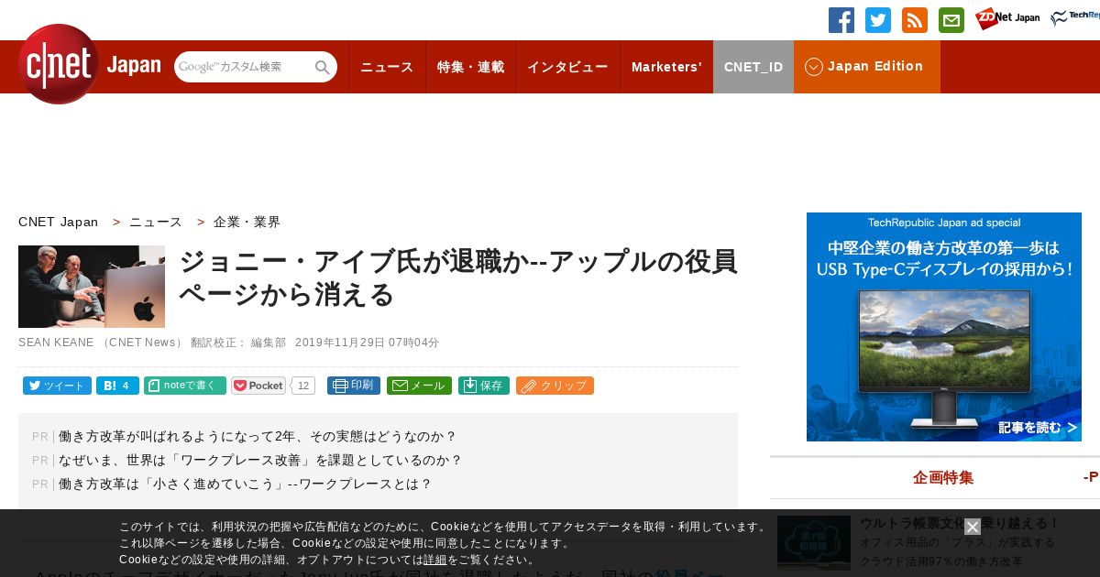Image resolution: width=1100 pixels, height=577 pixels.
Task: Open the CNET_ID menu
Action: point(753,67)
